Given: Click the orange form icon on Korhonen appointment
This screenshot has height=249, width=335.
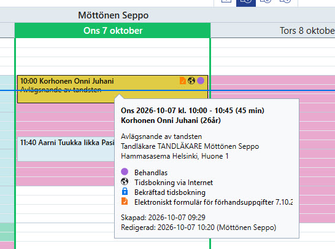Looking at the screenshot, I should [183, 81].
